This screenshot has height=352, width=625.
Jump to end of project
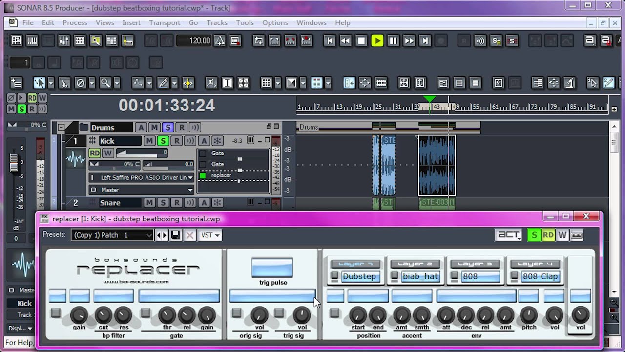(425, 41)
